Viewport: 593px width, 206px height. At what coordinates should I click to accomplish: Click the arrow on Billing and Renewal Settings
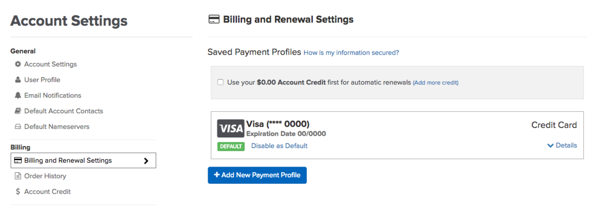click(x=146, y=161)
